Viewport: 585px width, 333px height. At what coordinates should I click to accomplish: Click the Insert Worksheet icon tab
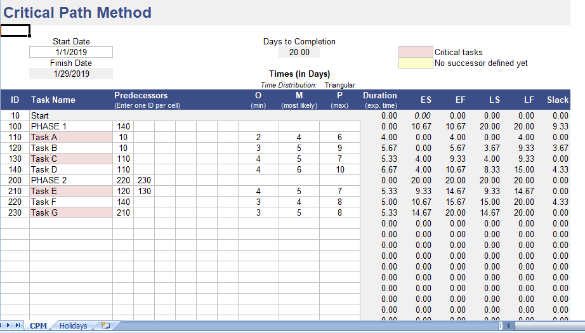tap(106, 325)
